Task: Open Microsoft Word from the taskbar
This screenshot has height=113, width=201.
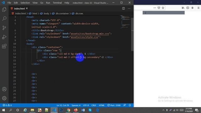Action: (x=83, y=110)
